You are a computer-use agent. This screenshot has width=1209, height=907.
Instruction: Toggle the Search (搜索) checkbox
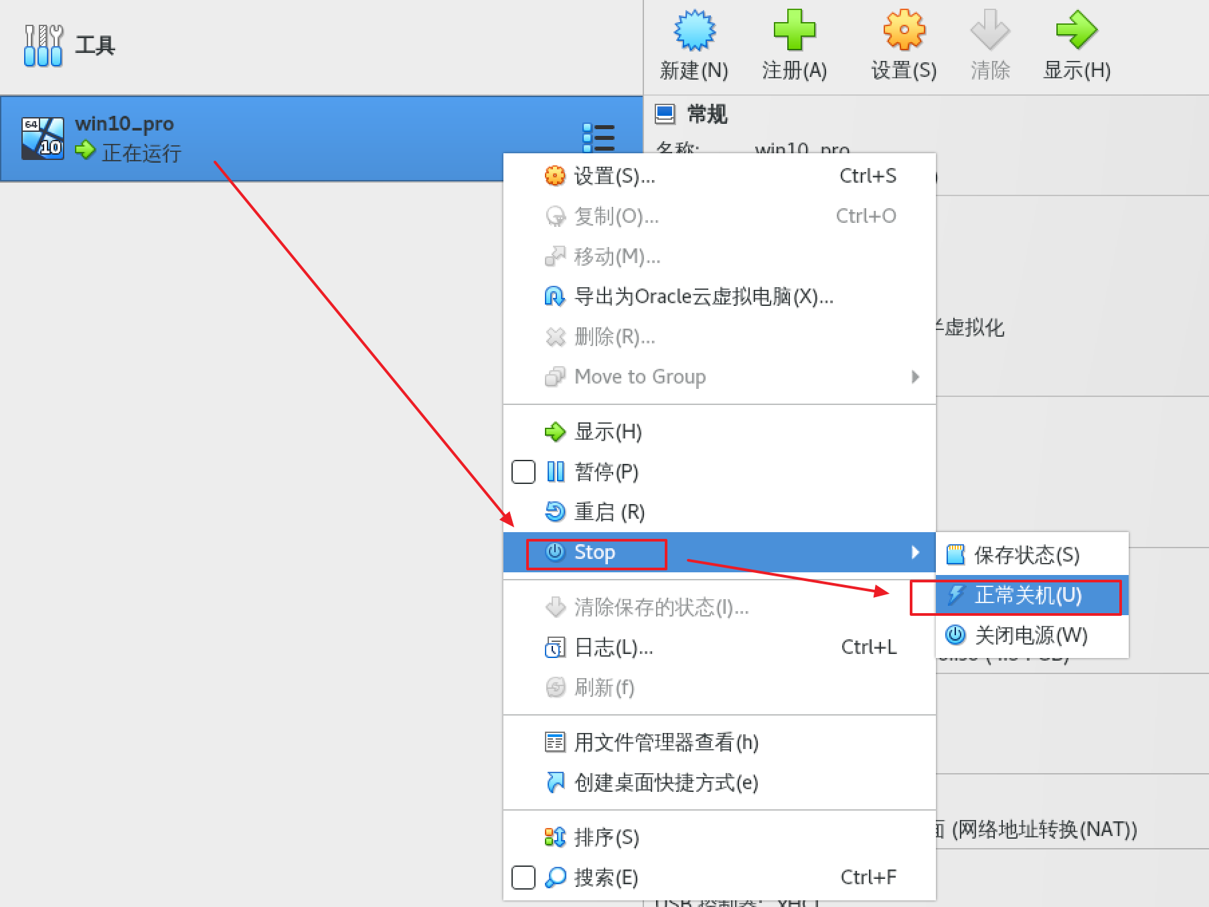coord(523,878)
